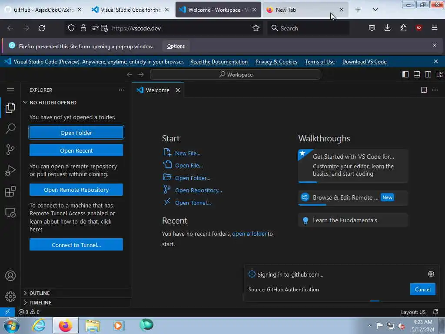This screenshot has height=334, width=445.
Task: Open Learn the Fundamentals walkthrough
Action: (x=353, y=220)
